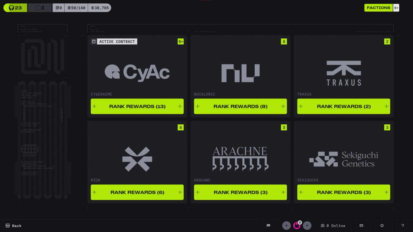Click the 3 notification badge on Sekiguchi card
Screen dimensions: 413x232
[x=387, y=127]
